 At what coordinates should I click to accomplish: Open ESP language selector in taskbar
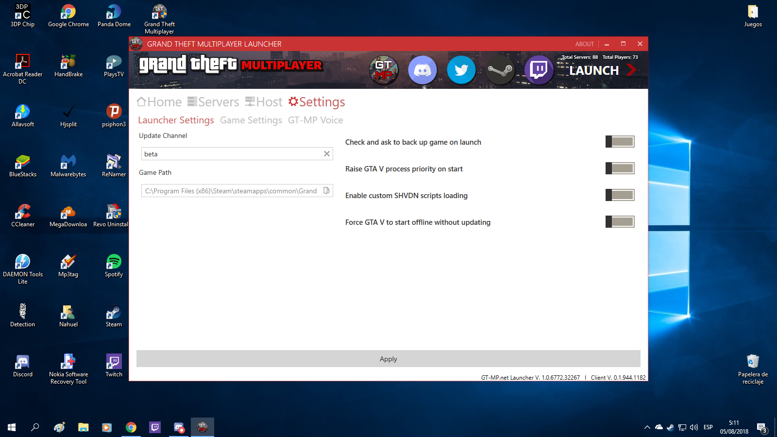(708, 427)
